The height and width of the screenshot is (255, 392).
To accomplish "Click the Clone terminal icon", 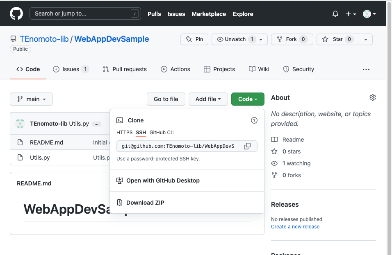I will (120, 120).
